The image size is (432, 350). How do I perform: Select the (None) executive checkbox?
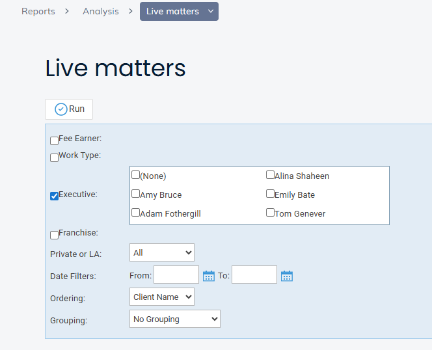(136, 175)
